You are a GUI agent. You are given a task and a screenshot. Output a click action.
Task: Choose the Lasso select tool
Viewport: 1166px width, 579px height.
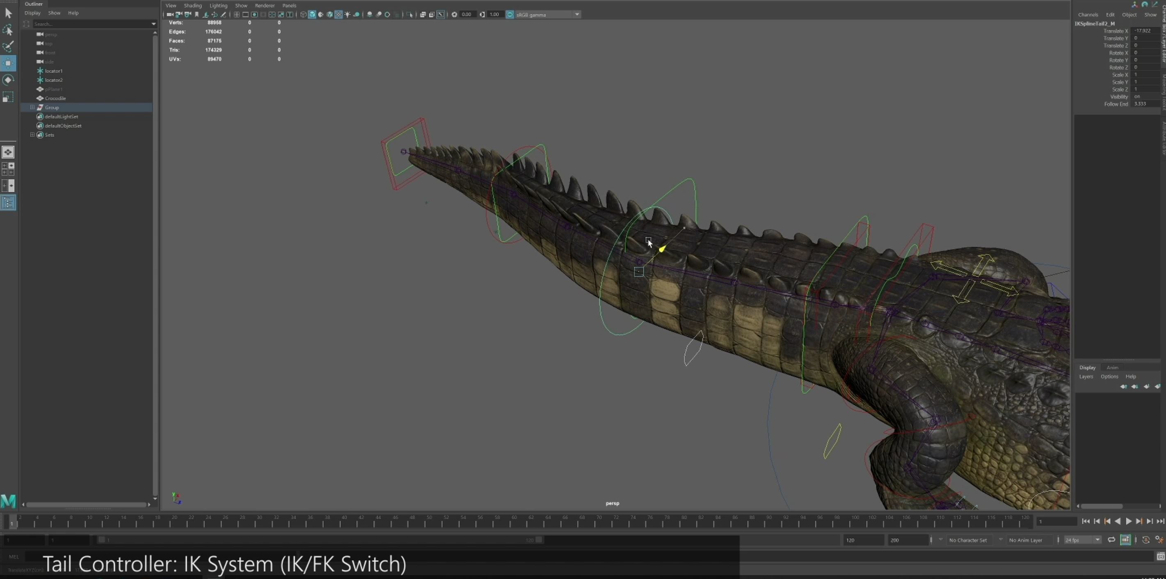click(x=8, y=30)
